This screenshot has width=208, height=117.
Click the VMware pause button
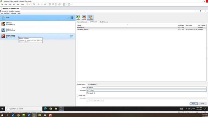27,4
